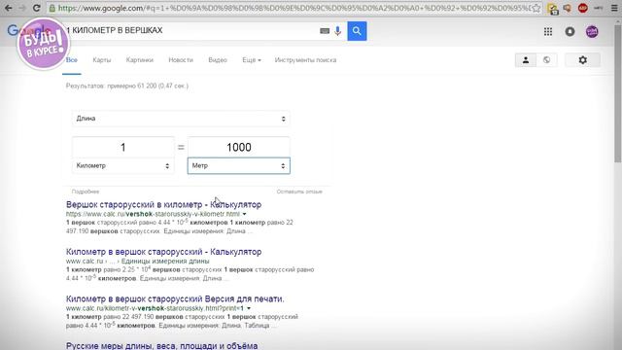Switch to the Видео tab
Image resolution: width=622 pixels, height=350 pixels.
218,60
